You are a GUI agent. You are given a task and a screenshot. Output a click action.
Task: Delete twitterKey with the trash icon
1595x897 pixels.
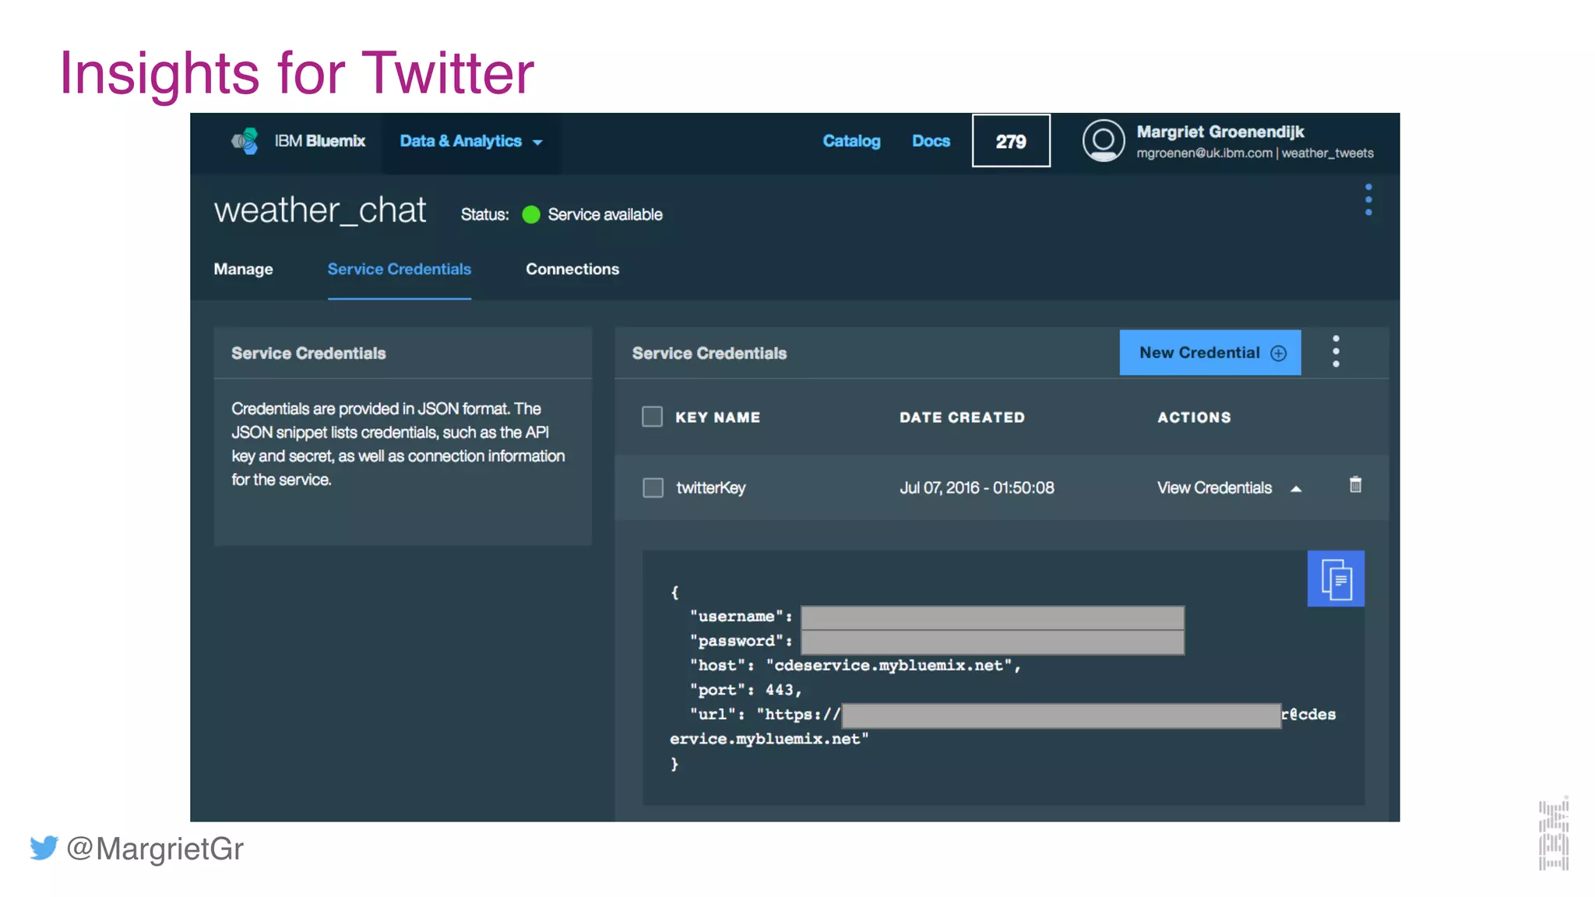pyautogui.click(x=1355, y=485)
